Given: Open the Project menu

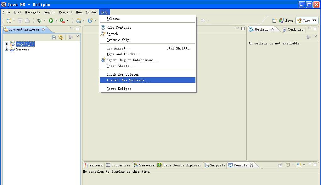Looking at the screenshot, I should tap(65, 12).
